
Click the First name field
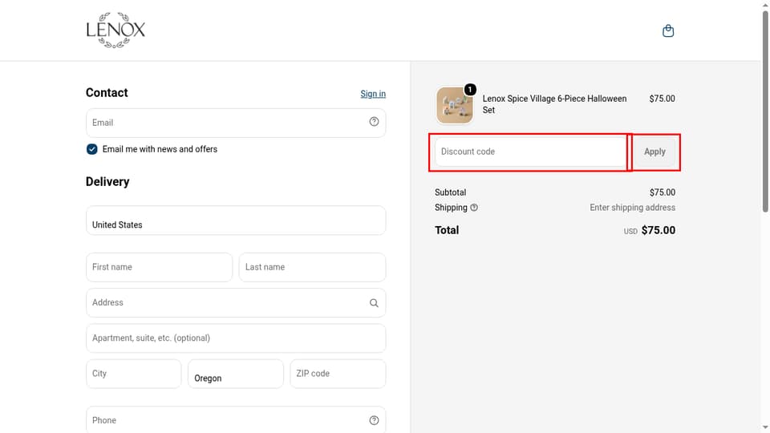(x=159, y=267)
